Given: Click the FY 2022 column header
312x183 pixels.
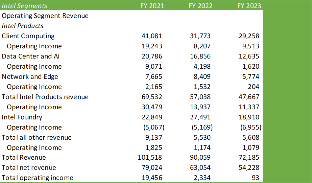Looking at the screenshot, I should [200, 6].
